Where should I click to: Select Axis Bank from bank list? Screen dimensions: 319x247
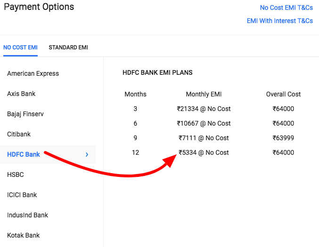(x=21, y=94)
